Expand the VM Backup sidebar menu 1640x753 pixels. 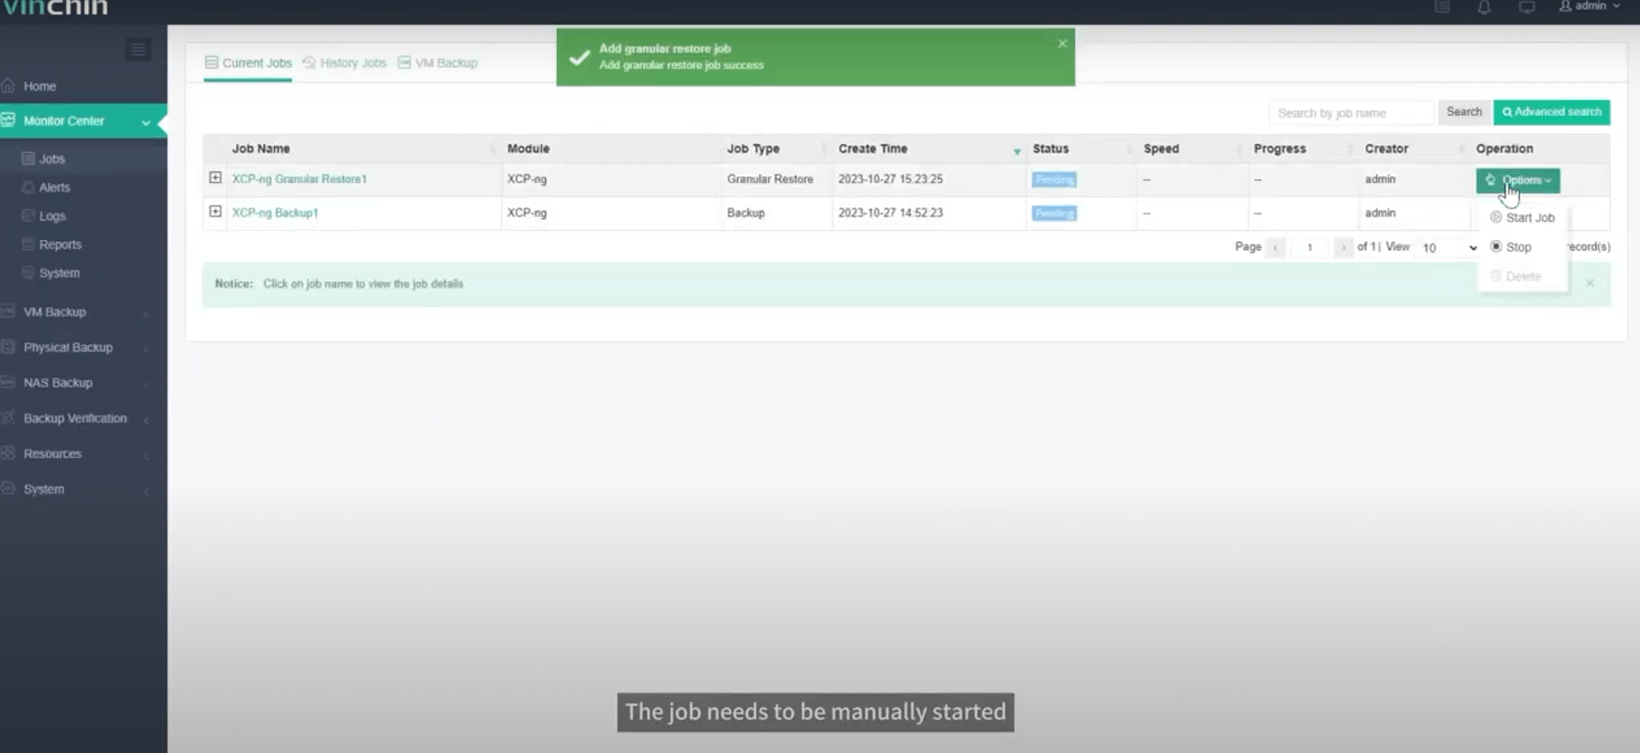83,312
